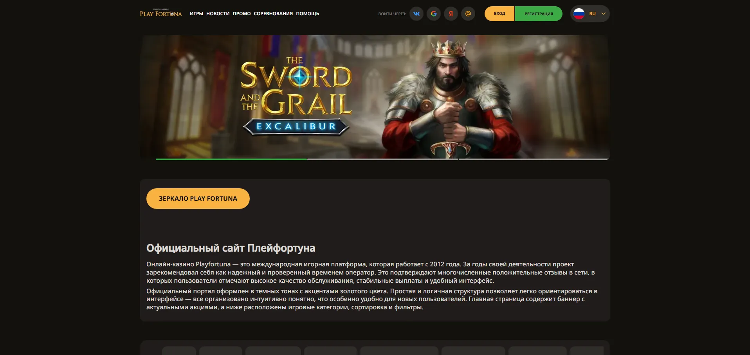The height and width of the screenshot is (355, 750).
Task: Sign in with the Google icon
Action: [433, 14]
